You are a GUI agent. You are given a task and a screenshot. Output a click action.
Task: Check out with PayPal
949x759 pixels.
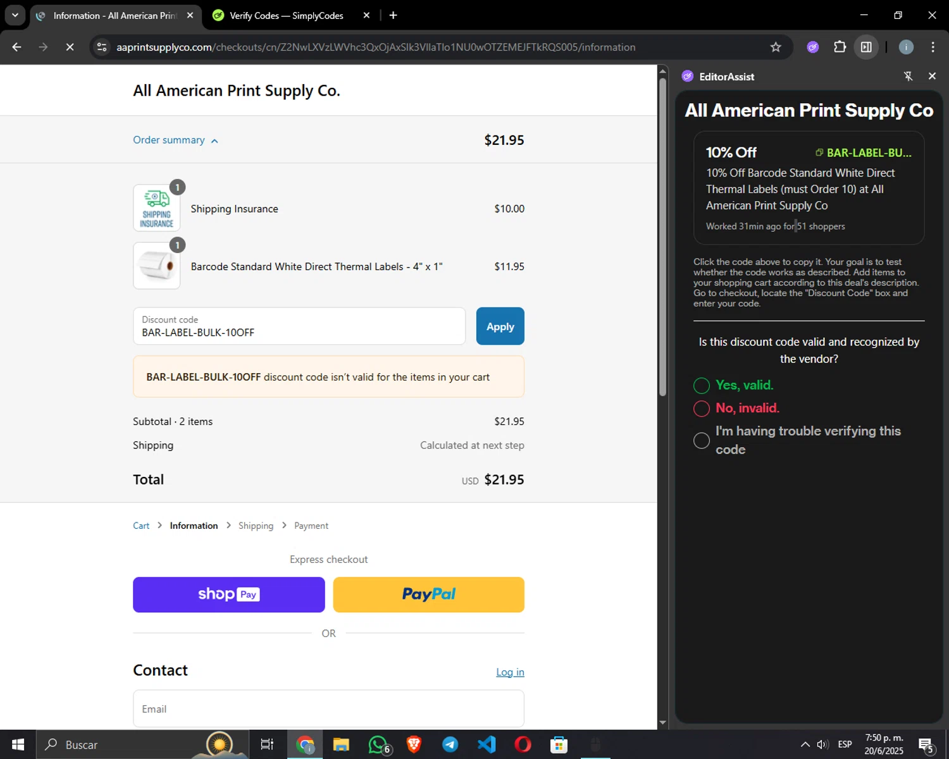point(429,595)
